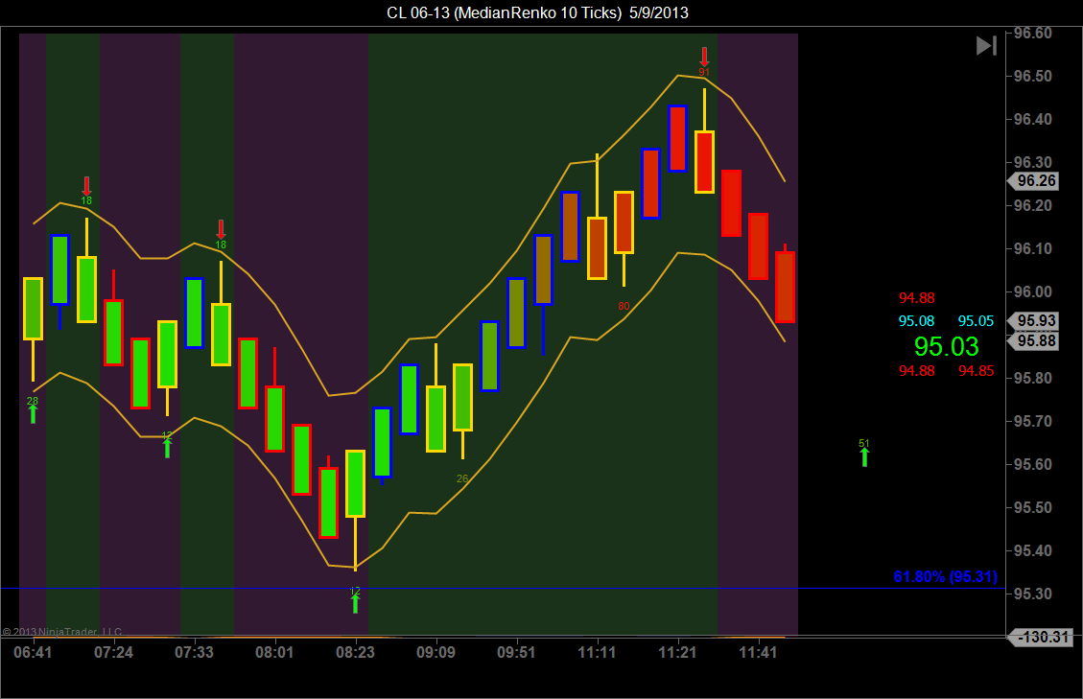Click the olive signal number 26

point(462,478)
